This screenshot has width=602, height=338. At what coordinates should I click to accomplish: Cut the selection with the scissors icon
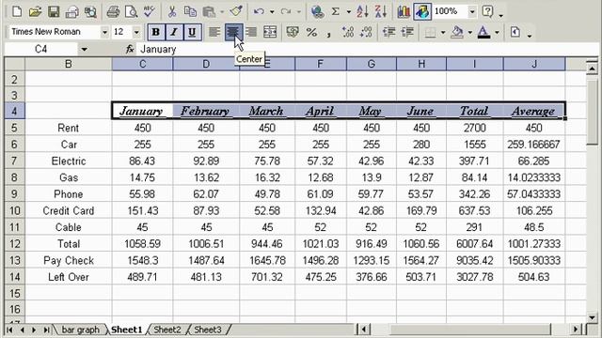point(171,11)
